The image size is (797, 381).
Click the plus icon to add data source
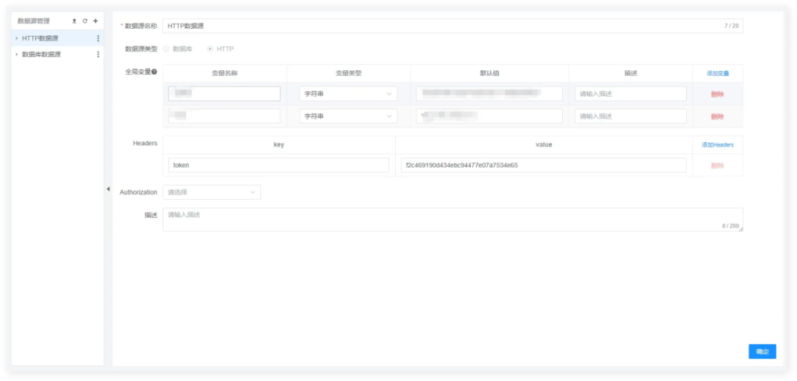coord(95,21)
